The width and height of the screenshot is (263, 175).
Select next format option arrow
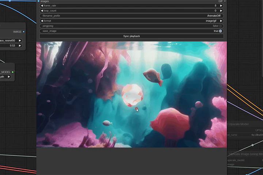[221, 21]
